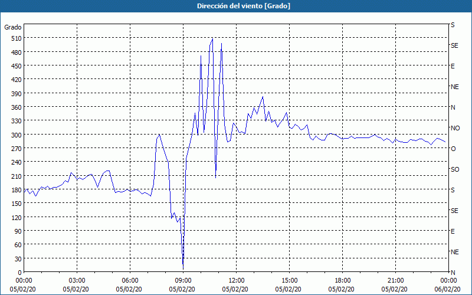Click the 'Grado' unit label above the y-axis

[x=13, y=27]
